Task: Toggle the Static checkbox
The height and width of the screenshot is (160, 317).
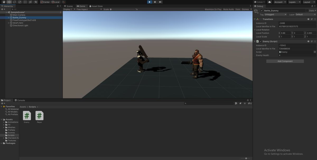Action: tap(307, 11)
